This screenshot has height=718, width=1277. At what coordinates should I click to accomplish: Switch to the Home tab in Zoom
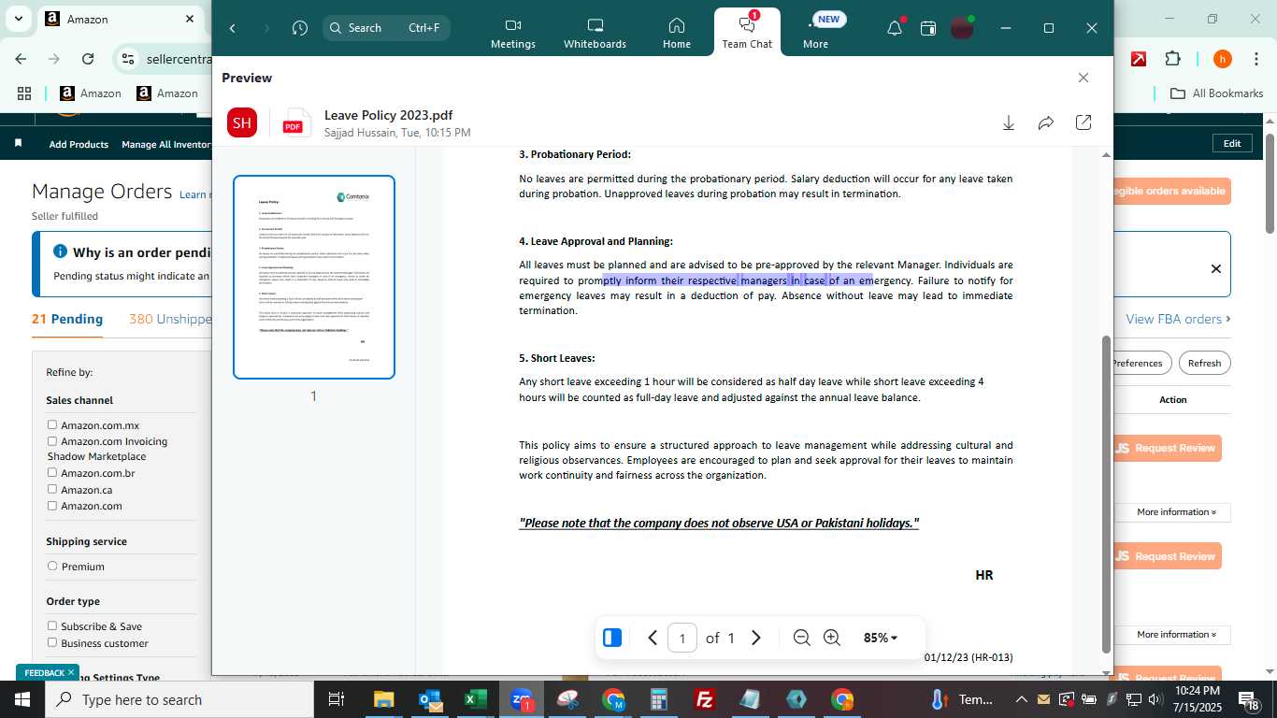tap(677, 33)
